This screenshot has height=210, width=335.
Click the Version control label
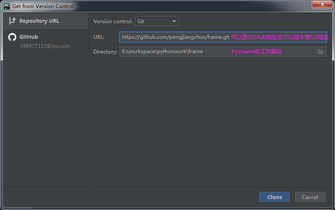pyautogui.click(x=113, y=22)
